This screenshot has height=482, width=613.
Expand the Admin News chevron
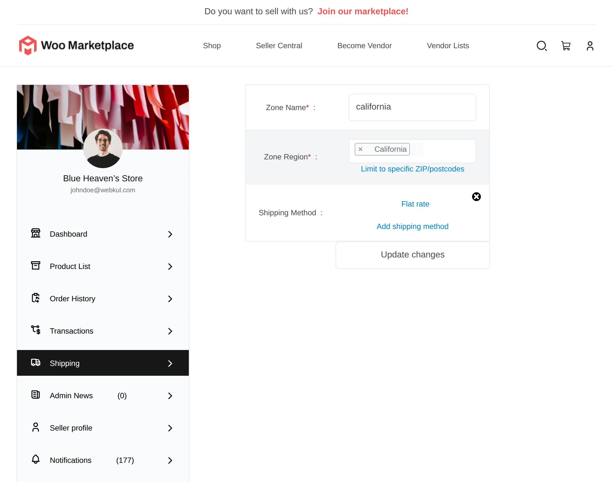point(170,396)
